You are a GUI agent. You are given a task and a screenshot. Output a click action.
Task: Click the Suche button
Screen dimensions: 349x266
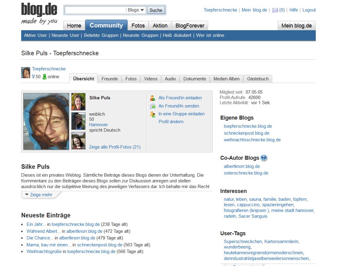156,10
